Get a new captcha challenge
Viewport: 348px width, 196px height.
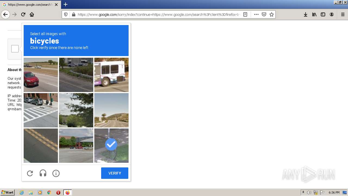pyautogui.click(x=30, y=173)
